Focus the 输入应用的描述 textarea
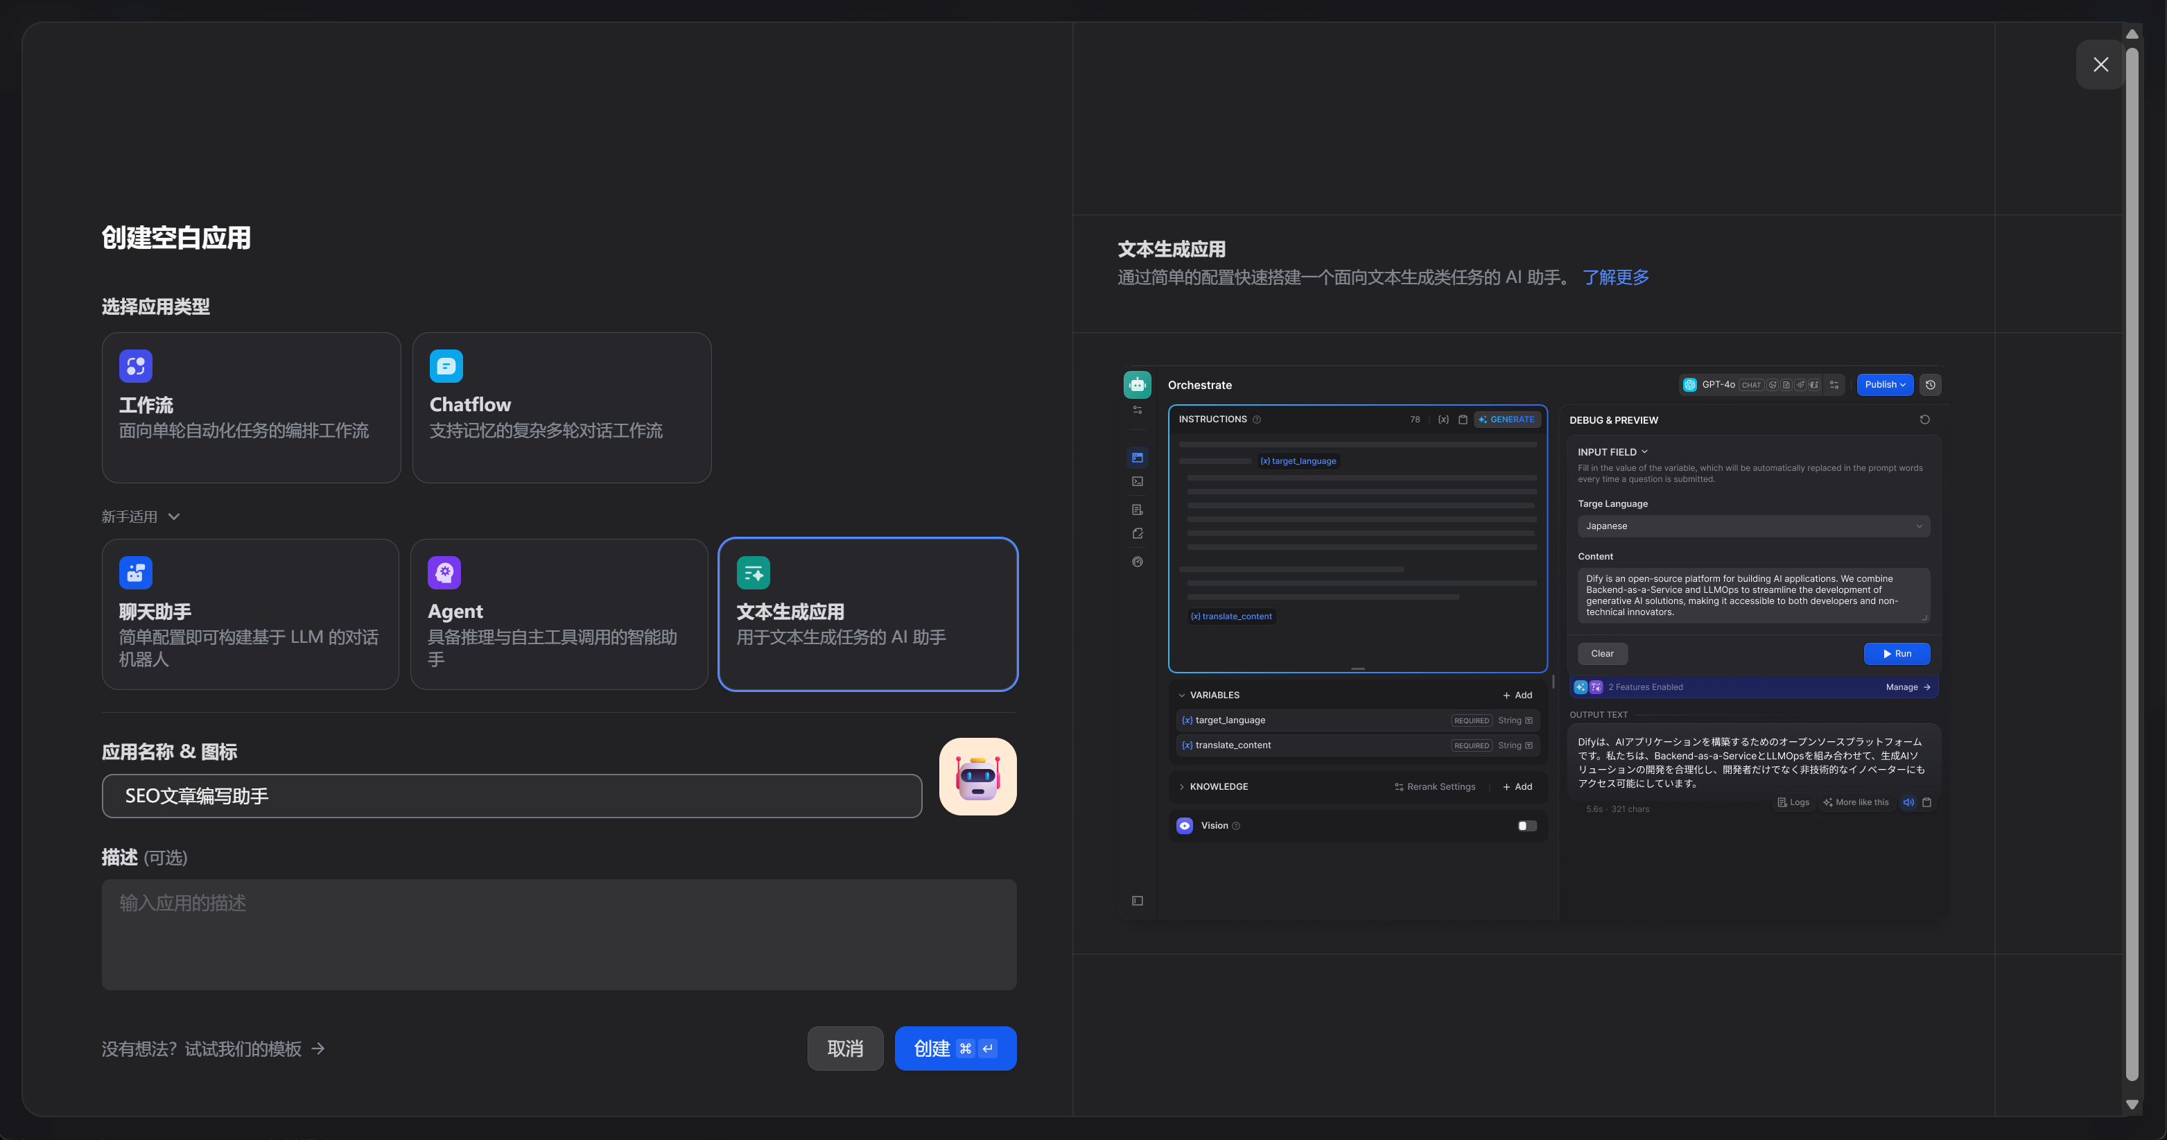The height and width of the screenshot is (1140, 2167). pos(559,935)
